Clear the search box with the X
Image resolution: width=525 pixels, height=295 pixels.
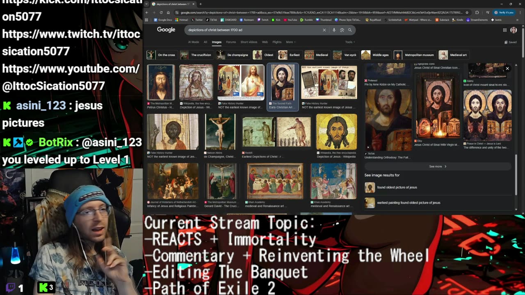pos(324,30)
